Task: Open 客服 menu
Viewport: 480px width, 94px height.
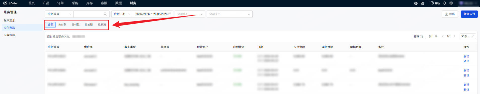Action: (x=104, y=3)
